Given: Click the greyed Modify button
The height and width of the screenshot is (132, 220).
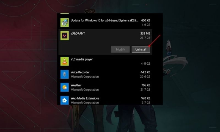Looking at the screenshot, I should point(120,50).
